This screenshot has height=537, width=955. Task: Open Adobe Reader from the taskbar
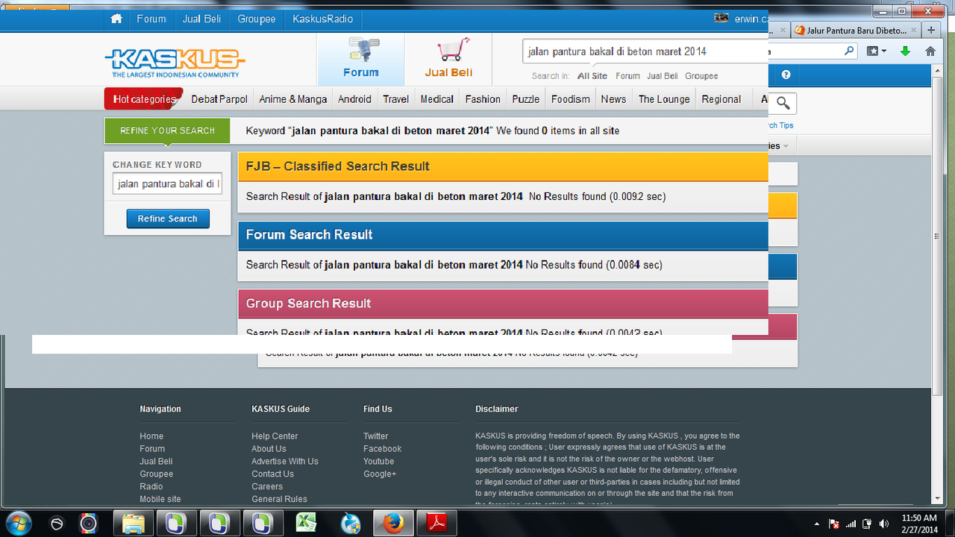(x=436, y=524)
